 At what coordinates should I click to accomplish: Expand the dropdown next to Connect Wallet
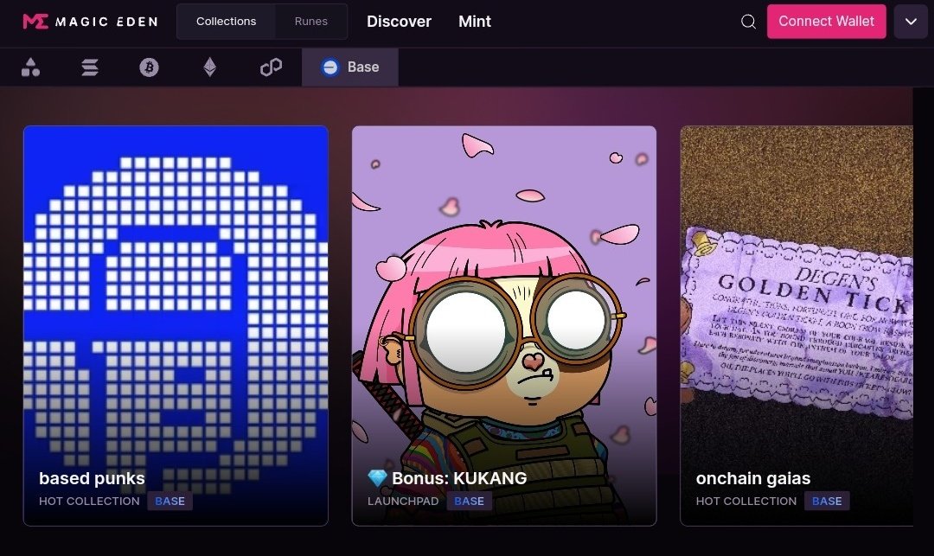[x=910, y=22]
